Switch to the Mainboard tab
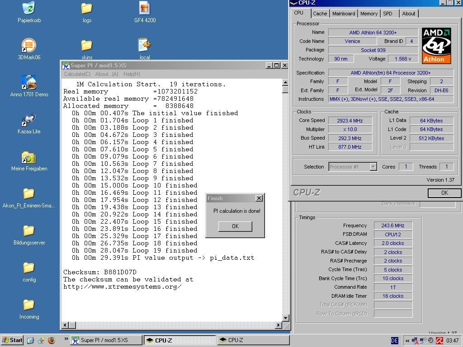This screenshot has height=347, width=463. [x=344, y=14]
